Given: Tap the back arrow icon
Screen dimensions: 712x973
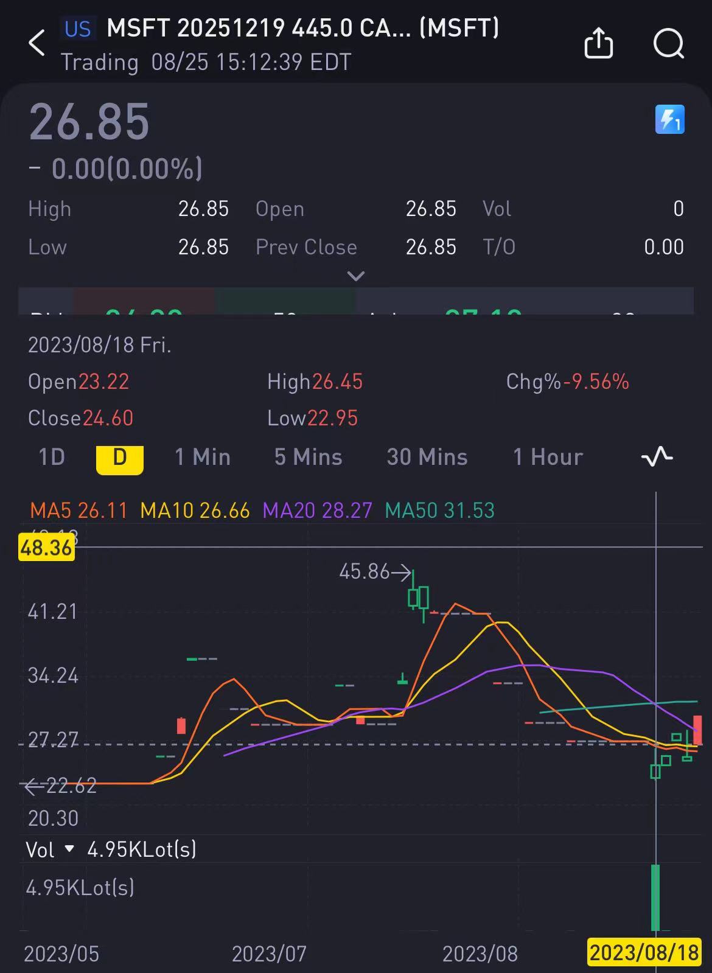Looking at the screenshot, I should 37,43.
